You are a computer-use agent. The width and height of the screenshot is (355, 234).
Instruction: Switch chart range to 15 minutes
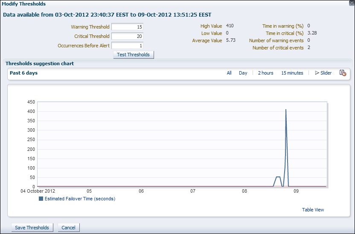[292, 73]
